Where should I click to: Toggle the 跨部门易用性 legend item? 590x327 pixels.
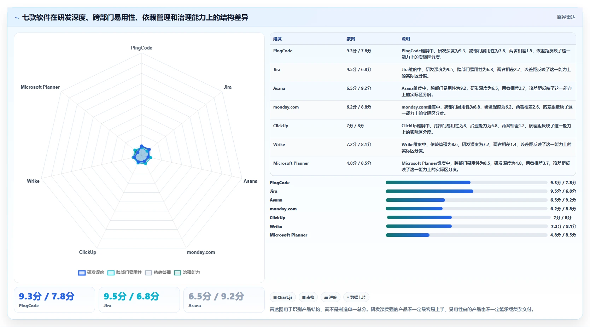pos(124,273)
